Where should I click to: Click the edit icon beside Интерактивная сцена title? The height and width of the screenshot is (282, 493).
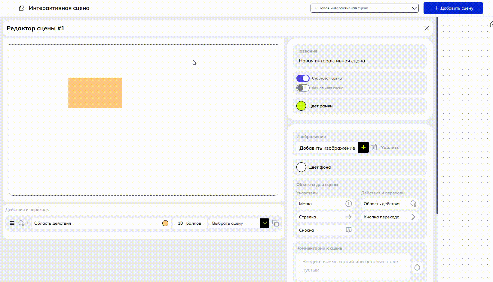[21, 8]
